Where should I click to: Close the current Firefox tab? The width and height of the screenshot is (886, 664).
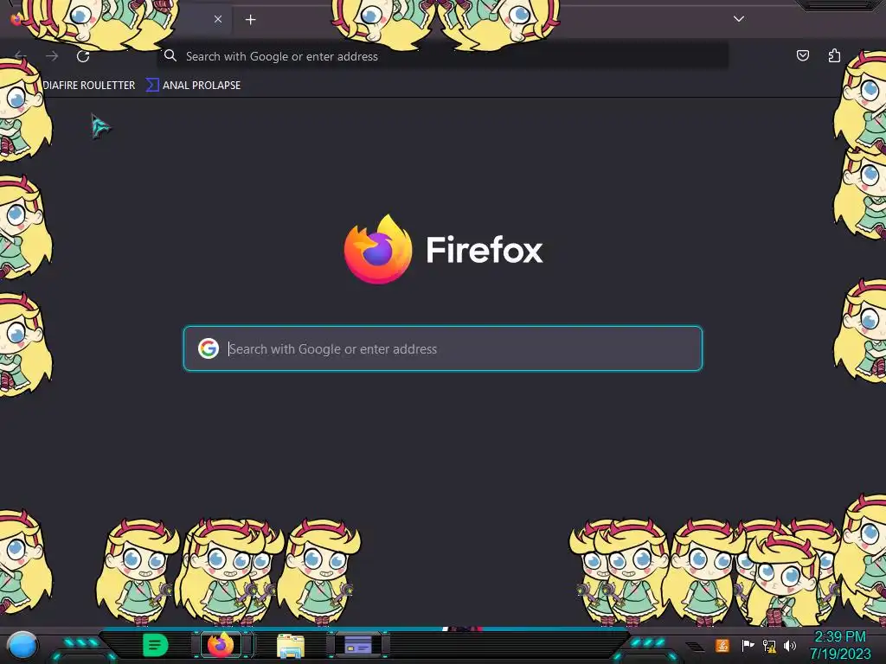pos(217,19)
